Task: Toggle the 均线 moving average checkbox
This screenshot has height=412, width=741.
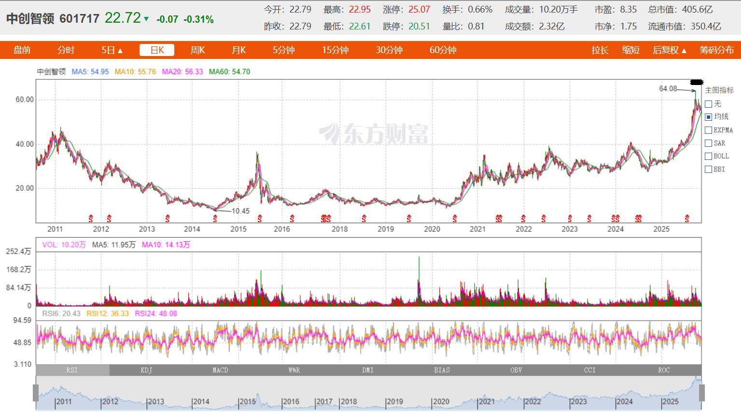Action: pos(709,117)
